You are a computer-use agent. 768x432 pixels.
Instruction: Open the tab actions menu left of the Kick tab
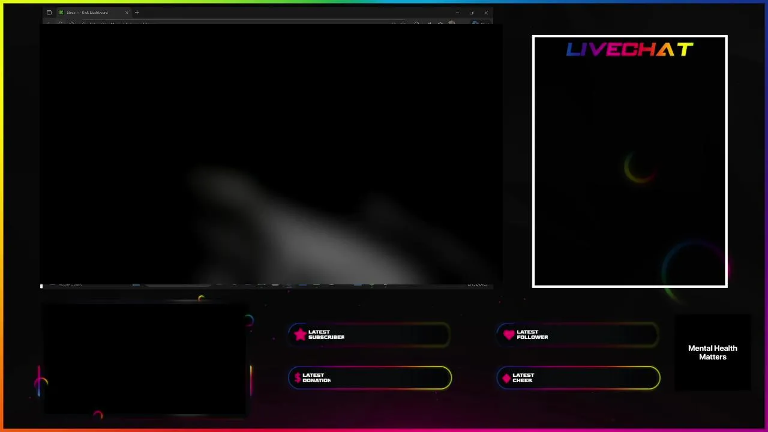click(x=49, y=13)
